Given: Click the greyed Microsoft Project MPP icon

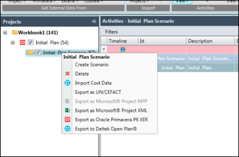Looking at the screenshot, I should pos(68,101).
